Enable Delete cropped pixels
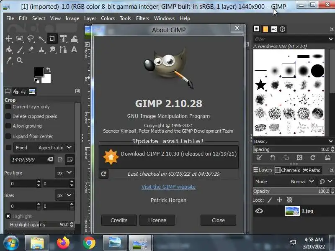This screenshot has width=335, height=251. pyautogui.click(x=8, y=116)
